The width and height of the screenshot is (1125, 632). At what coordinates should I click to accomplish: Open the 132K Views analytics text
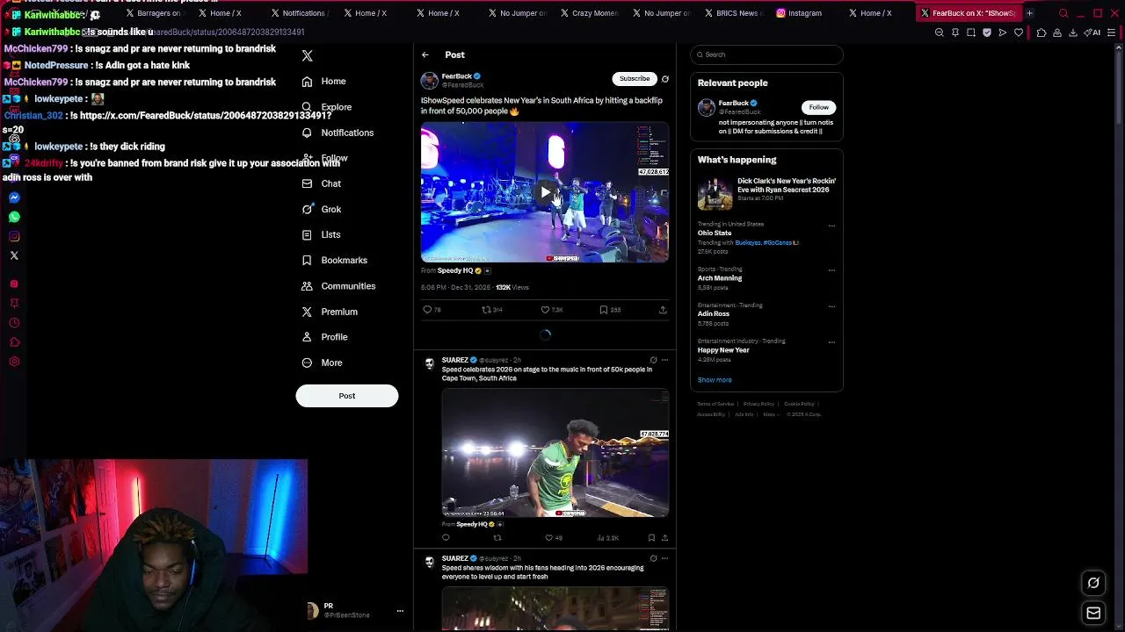click(x=512, y=288)
